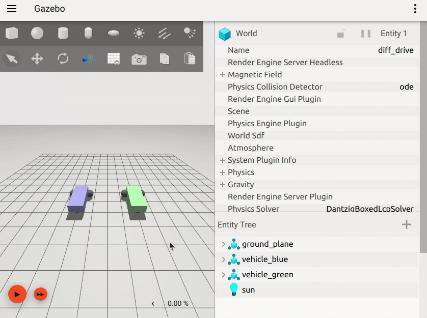Expand the vehicle_green entity
427x318 pixels.
[x=224, y=275]
